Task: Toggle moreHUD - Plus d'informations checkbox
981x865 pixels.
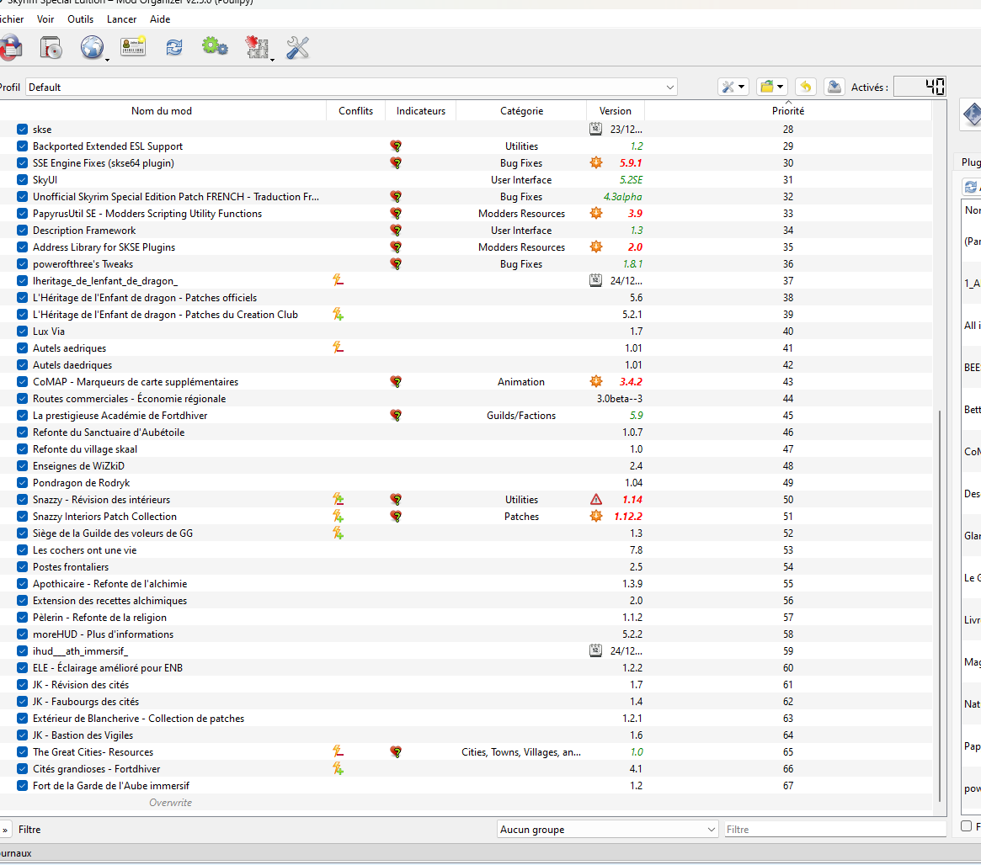Action: click(23, 634)
